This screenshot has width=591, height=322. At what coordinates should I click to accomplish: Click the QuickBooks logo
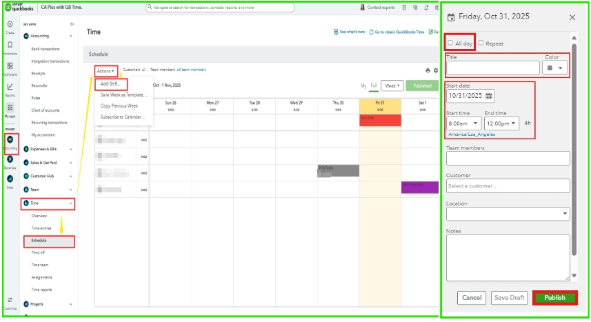(x=19, y=7)
